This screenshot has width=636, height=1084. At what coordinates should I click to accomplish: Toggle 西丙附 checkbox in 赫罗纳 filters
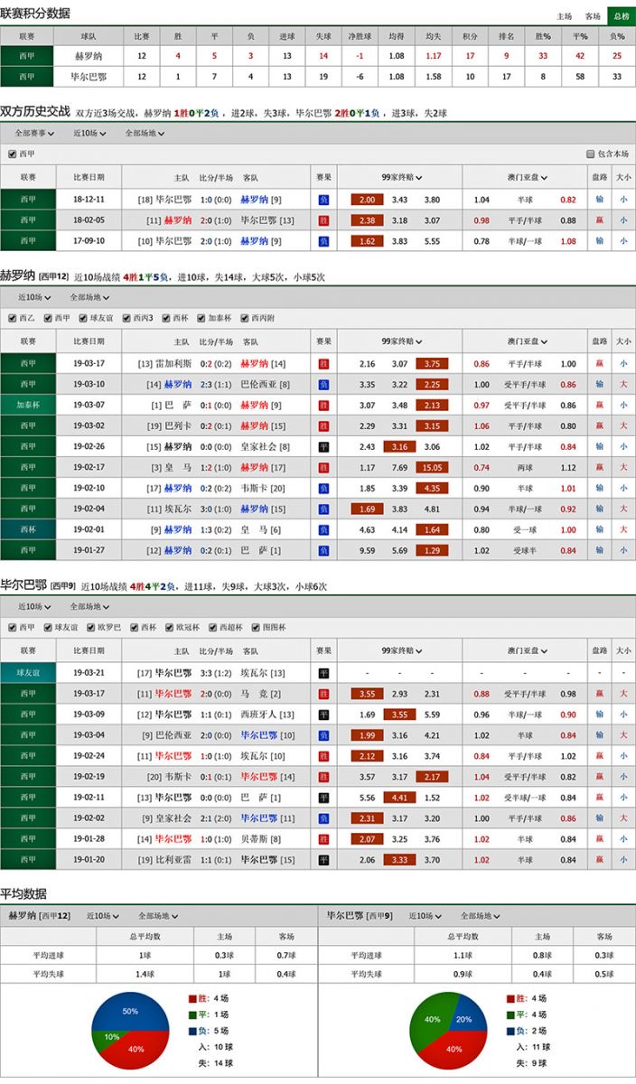point(246,318)
